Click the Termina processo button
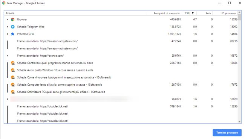 (x=227, y=133)
